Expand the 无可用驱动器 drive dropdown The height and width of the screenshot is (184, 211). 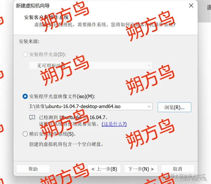[90, 65]
